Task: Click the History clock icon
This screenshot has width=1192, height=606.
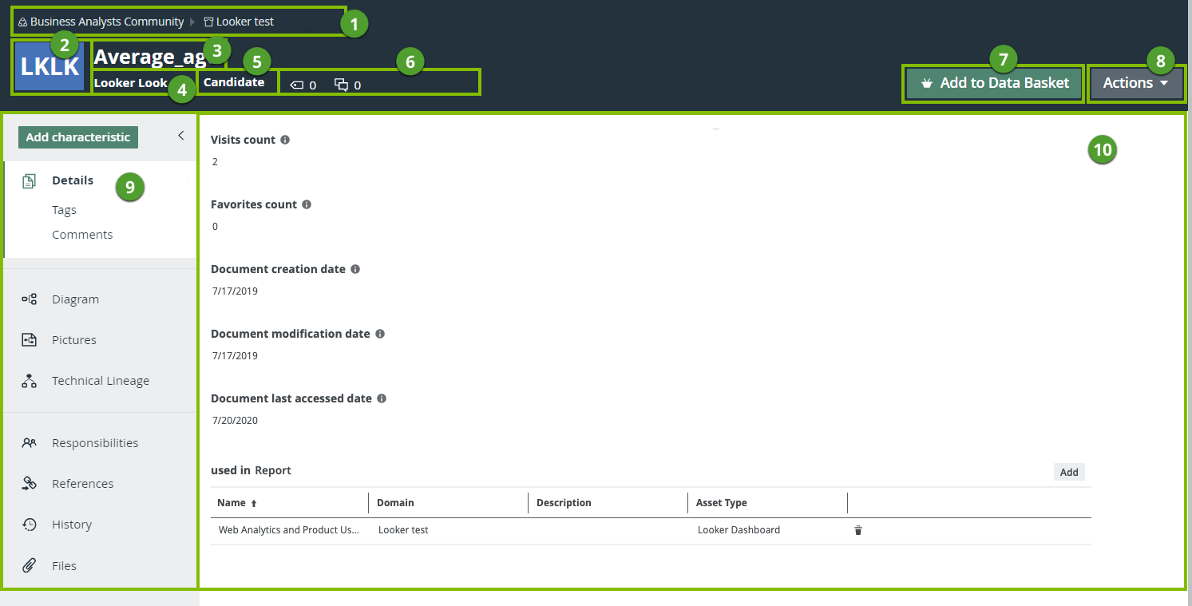Action: pyautogui.click(x=30, y=525)
